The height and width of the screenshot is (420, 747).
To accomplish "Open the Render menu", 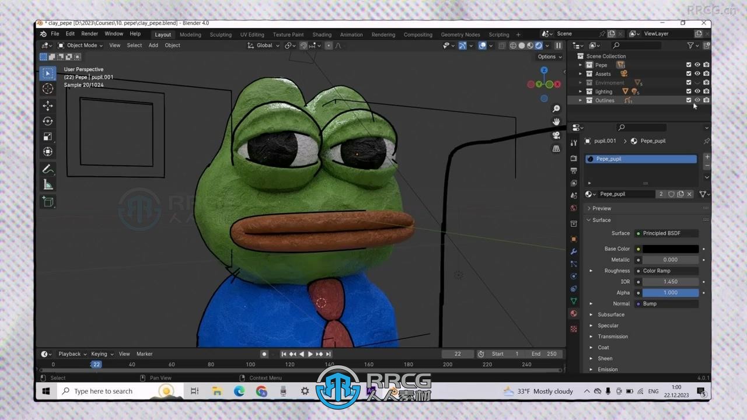I will [x=89, y=34].
